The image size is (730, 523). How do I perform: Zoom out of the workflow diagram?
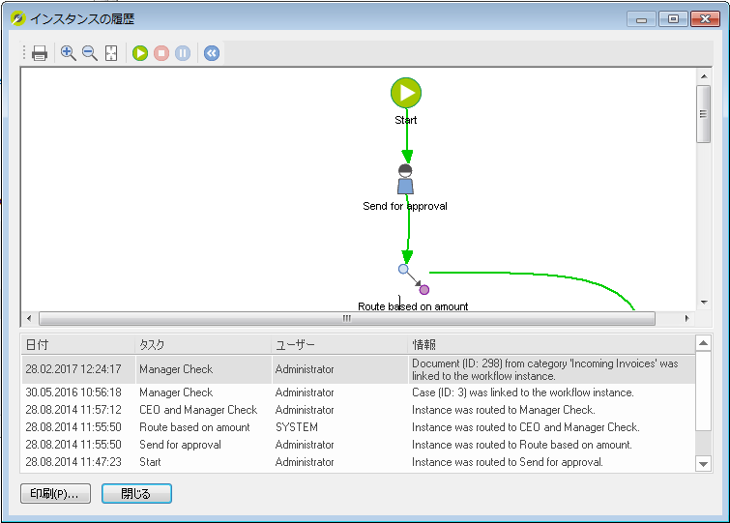tap(90, 53)
